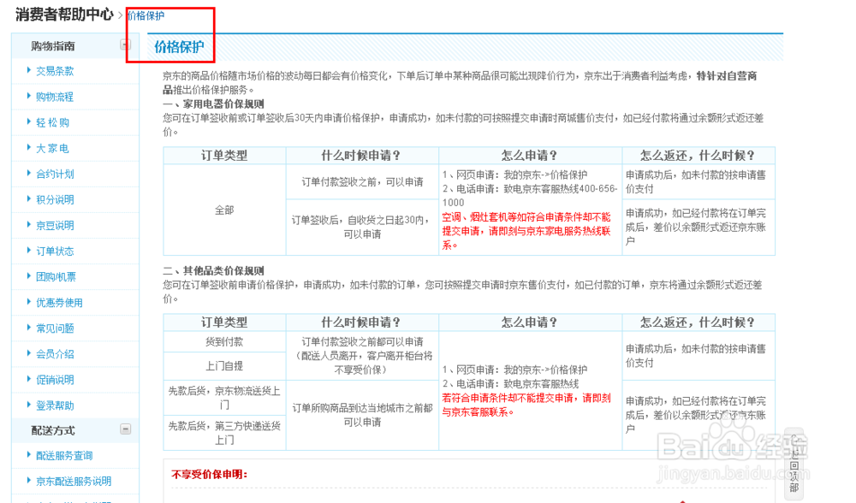Select 大家电 in the sidebar
856x503 pixels.
(x=52, y=148)
